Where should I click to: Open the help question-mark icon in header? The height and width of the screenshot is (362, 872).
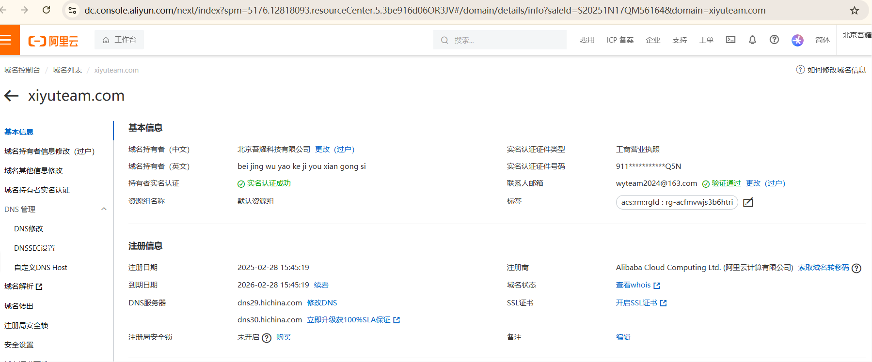pos(774,40)
